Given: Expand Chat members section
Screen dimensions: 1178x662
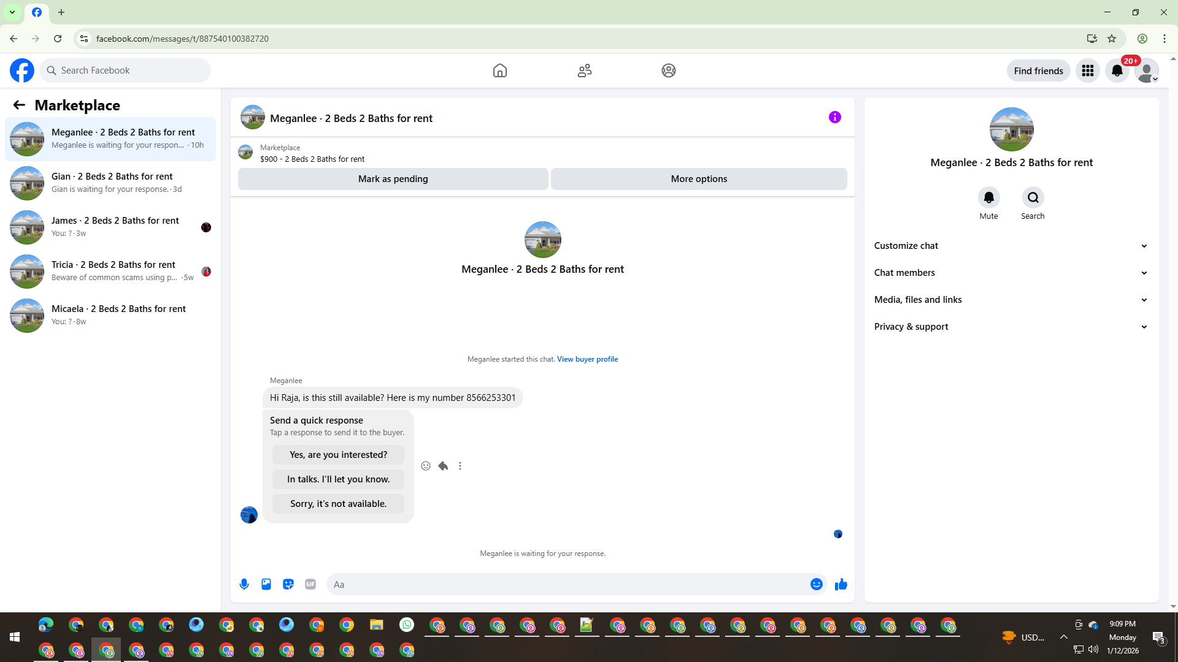Looking at the screenshot, I should click(x=1011, y=273).
